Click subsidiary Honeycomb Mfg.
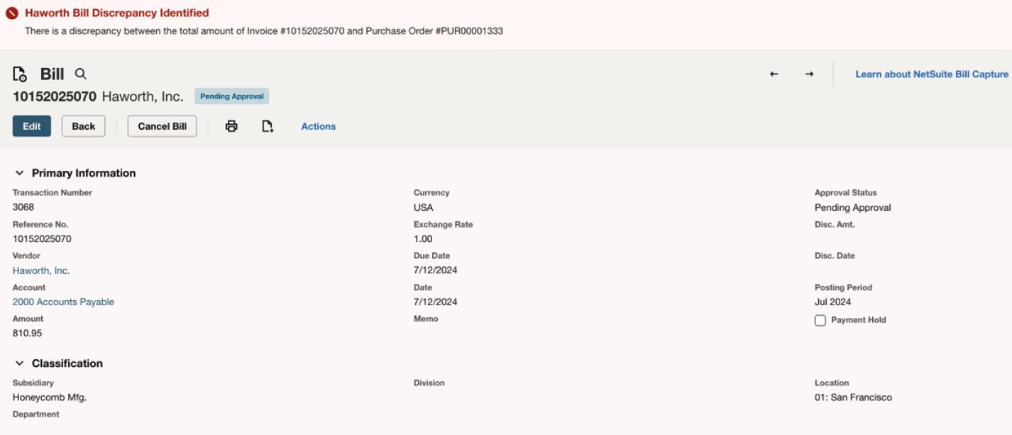The height and width of the screenshot is (435, 1012). pos(50,397)
